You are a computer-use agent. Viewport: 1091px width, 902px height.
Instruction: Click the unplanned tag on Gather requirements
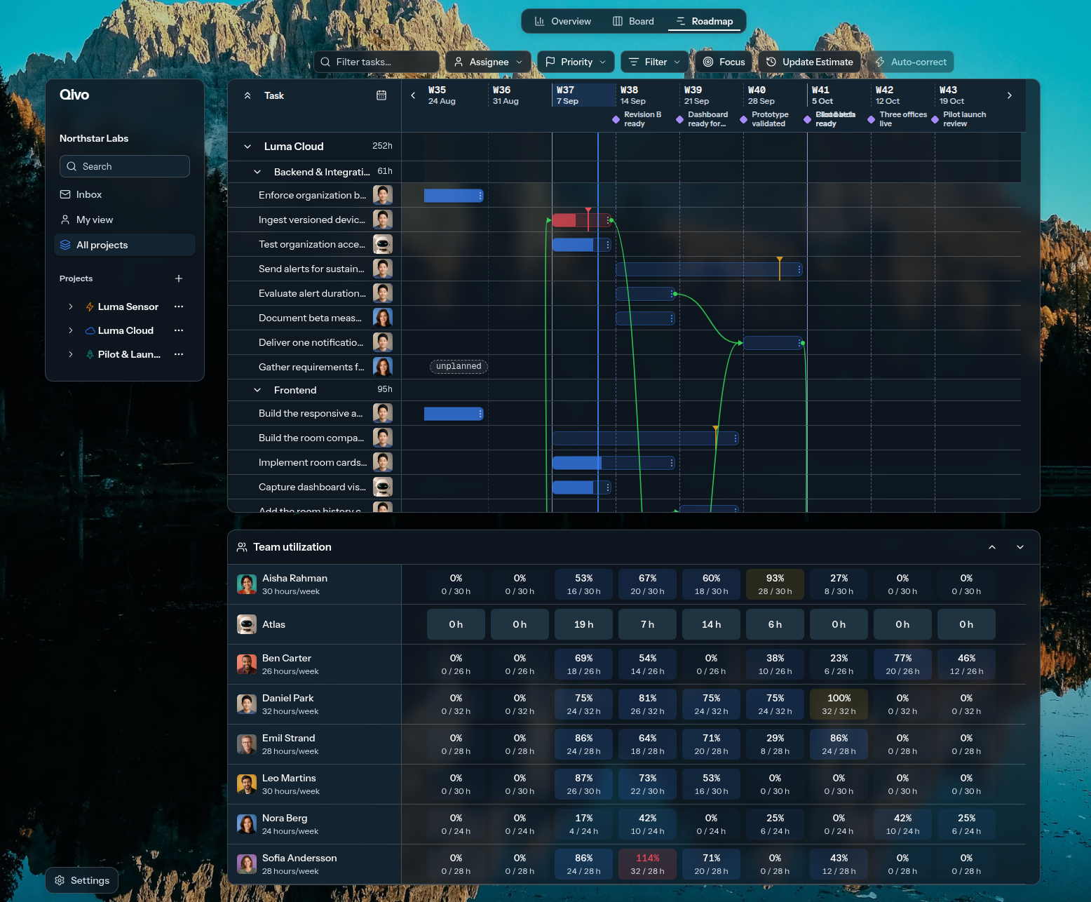[x=459, y=366]
